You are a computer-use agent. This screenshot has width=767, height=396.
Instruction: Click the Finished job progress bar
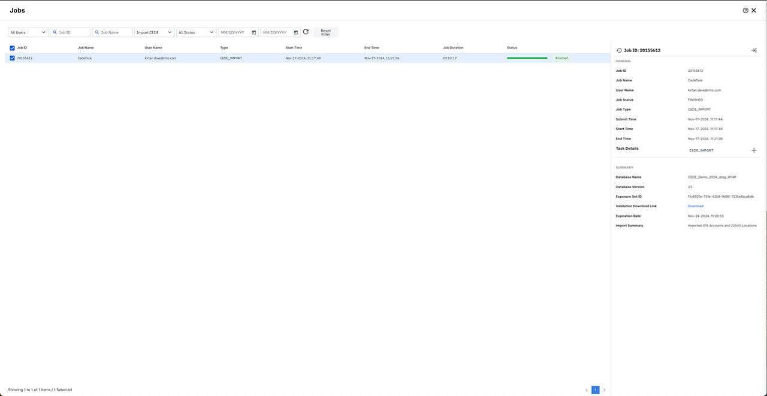[527, 58]
